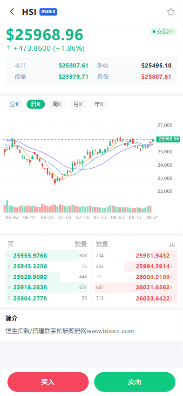Screen dimensions: 183x396
Task: Select the 昨收 value $25495.10
Action: (156, 66)
